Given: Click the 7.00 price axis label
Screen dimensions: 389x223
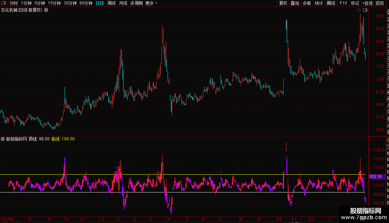Looking at the screenshot, I should pyautogui.click(x=380, y=79).
